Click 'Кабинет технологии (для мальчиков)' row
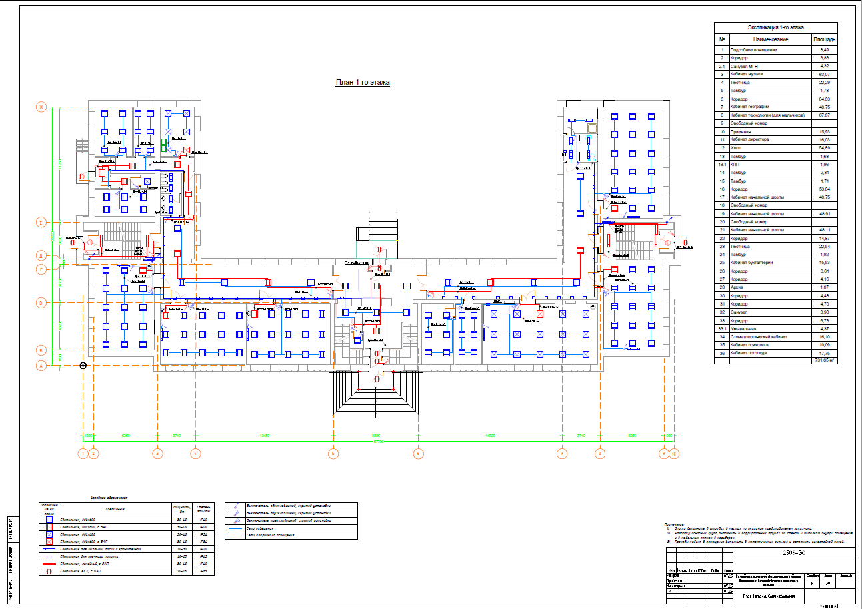 767,115
